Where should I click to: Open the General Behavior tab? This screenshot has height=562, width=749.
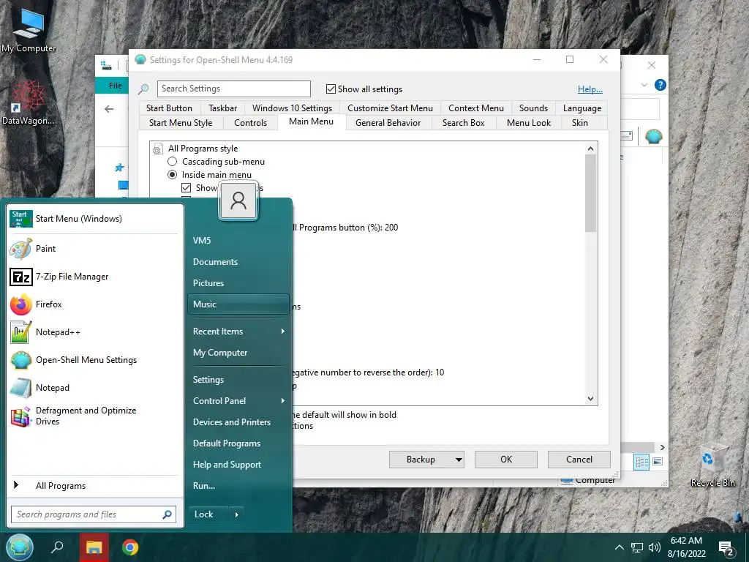point(388,123)
